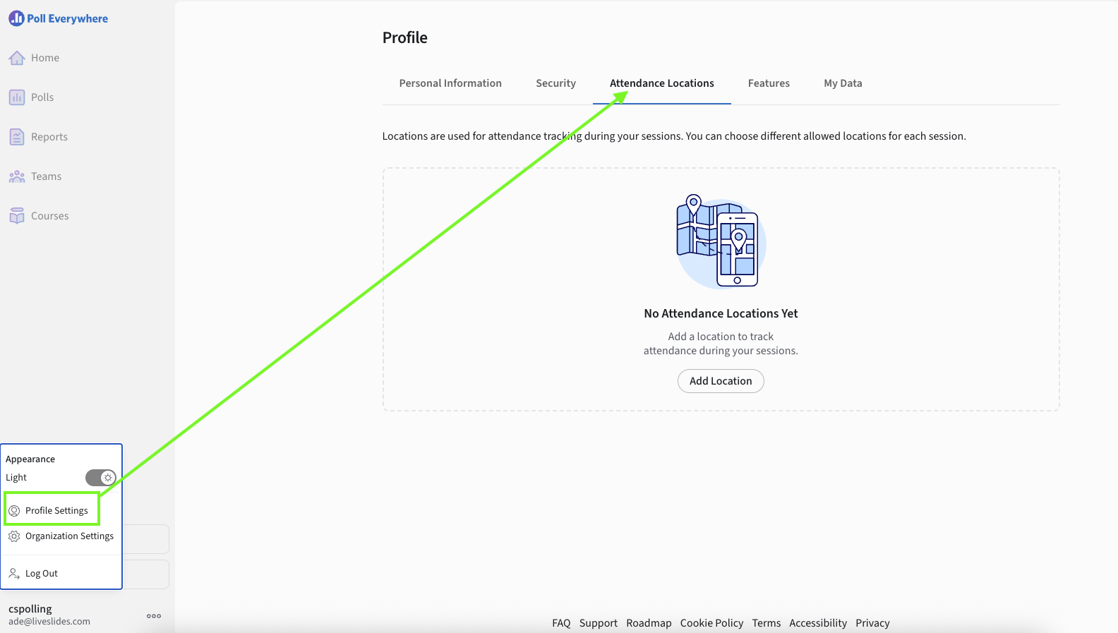The width and height of the screenshot is (1118, 633).
Task: Click the Log Out user icon
Action: tap(14, 573)
